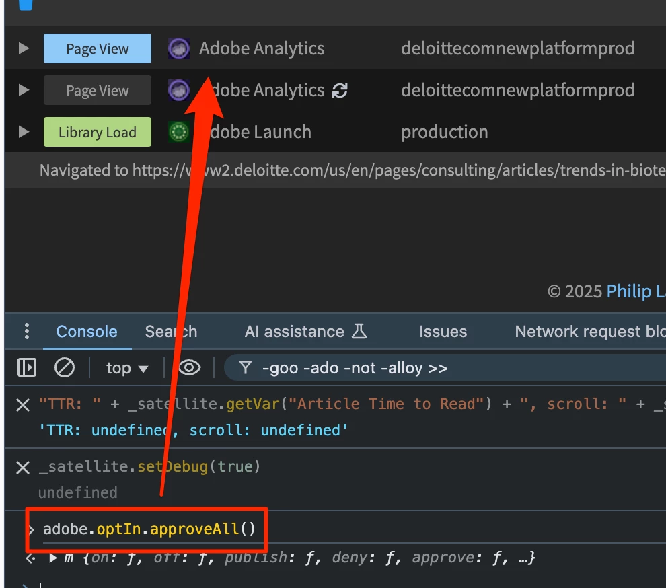Toggle the live expression eye icon
The image size is (666, 588).
pyautogui.click(x=189, y=367)
